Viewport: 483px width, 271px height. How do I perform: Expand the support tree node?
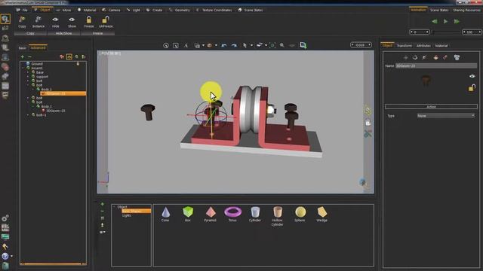[28, 77]
